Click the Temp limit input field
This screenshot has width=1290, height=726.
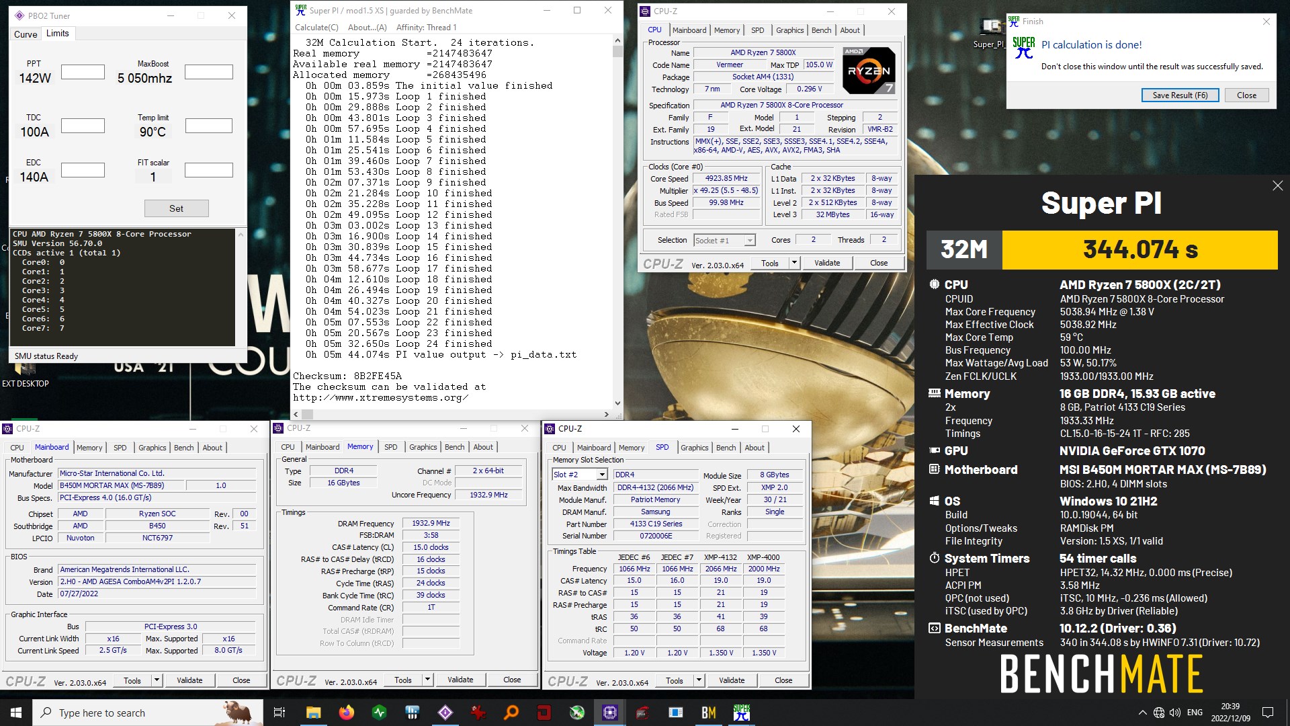coord(209,126)
